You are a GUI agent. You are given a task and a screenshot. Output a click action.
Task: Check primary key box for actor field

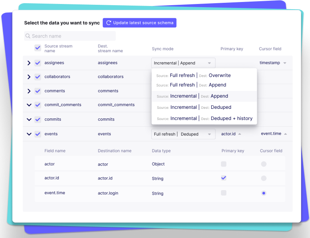coord(224,164)
